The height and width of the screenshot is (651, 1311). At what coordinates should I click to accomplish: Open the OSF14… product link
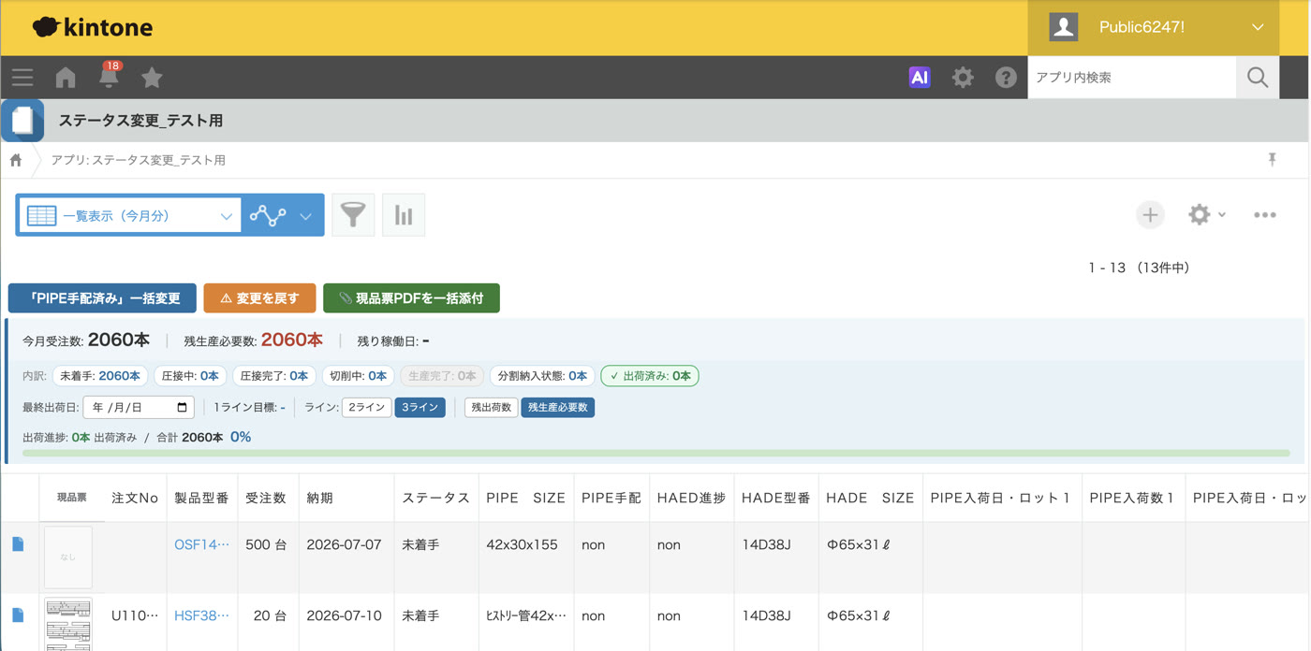point(201,544)
